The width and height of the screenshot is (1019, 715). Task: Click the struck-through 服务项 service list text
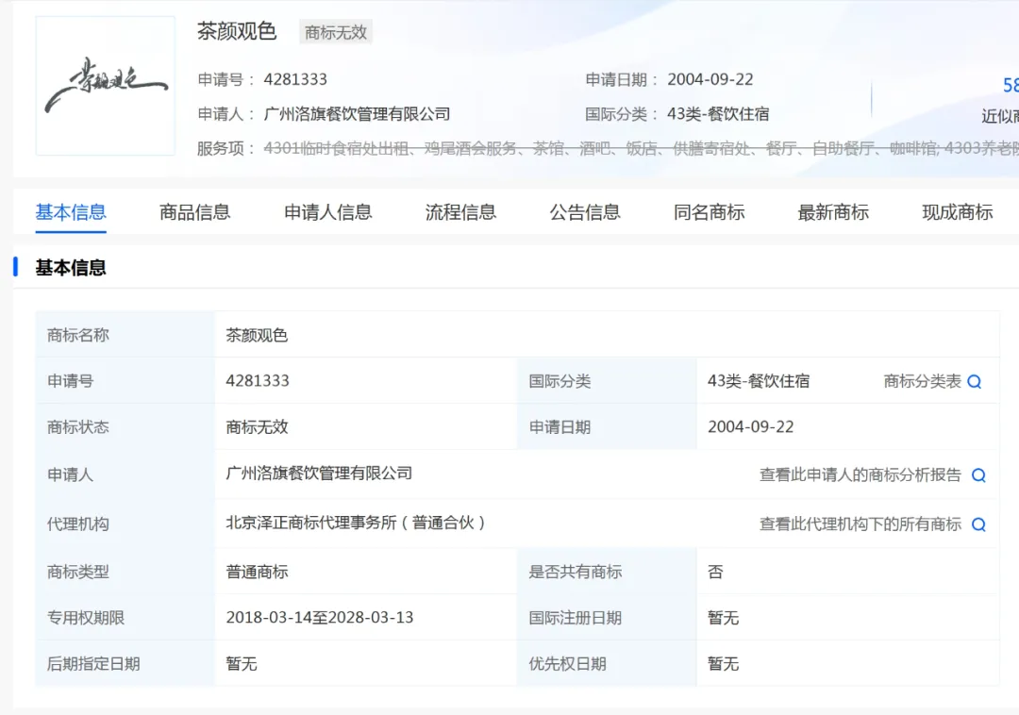click(x=641, y=149)
